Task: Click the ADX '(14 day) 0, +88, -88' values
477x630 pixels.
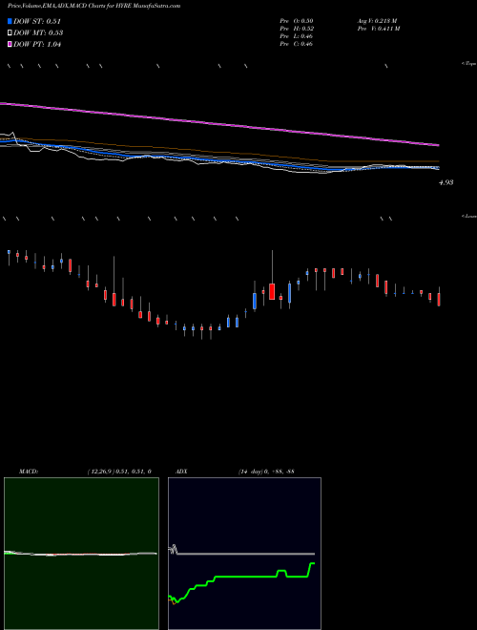Action: (266, 472)
